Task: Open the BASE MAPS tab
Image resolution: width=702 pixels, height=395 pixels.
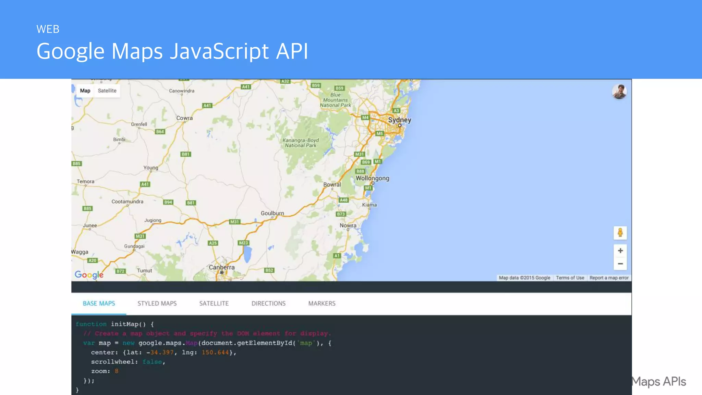Action: tap(99, 303)
